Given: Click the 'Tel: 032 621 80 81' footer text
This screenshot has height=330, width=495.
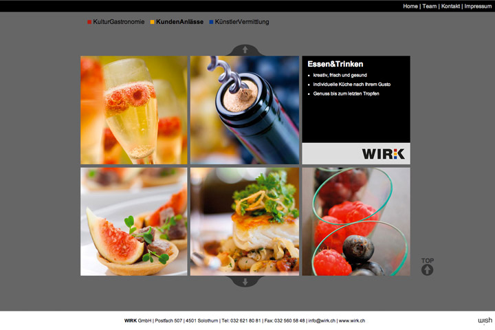Looking at the screenshot, I should coord(241,320).
